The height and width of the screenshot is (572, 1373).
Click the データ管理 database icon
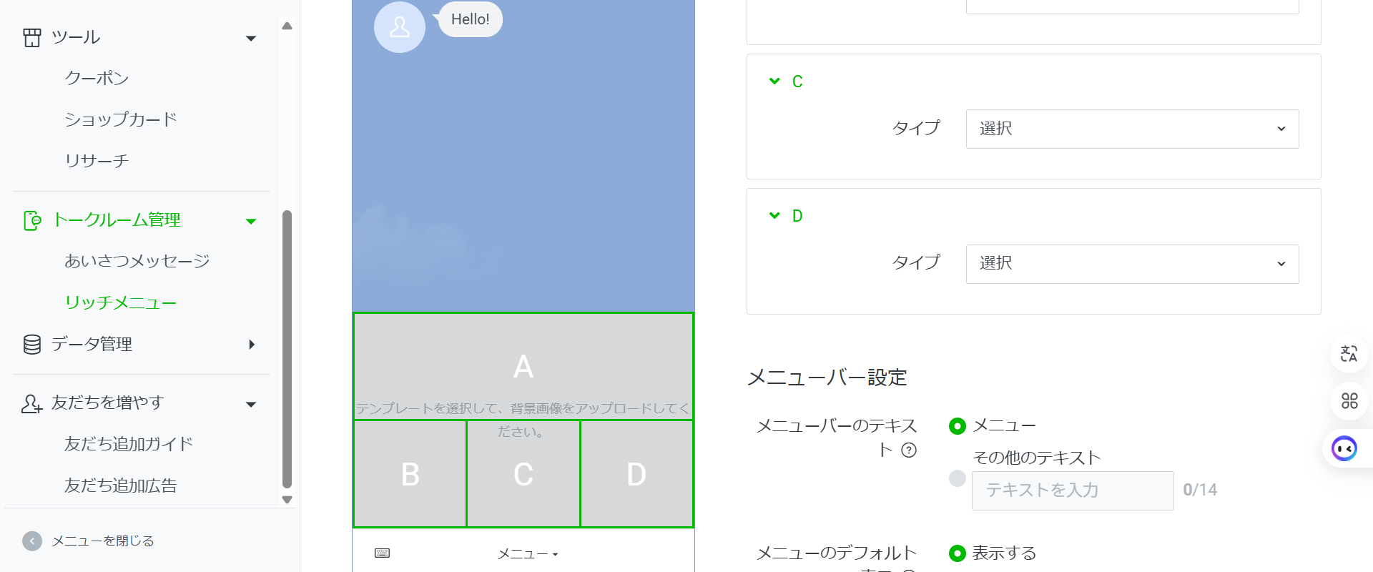tap(32, 345)
